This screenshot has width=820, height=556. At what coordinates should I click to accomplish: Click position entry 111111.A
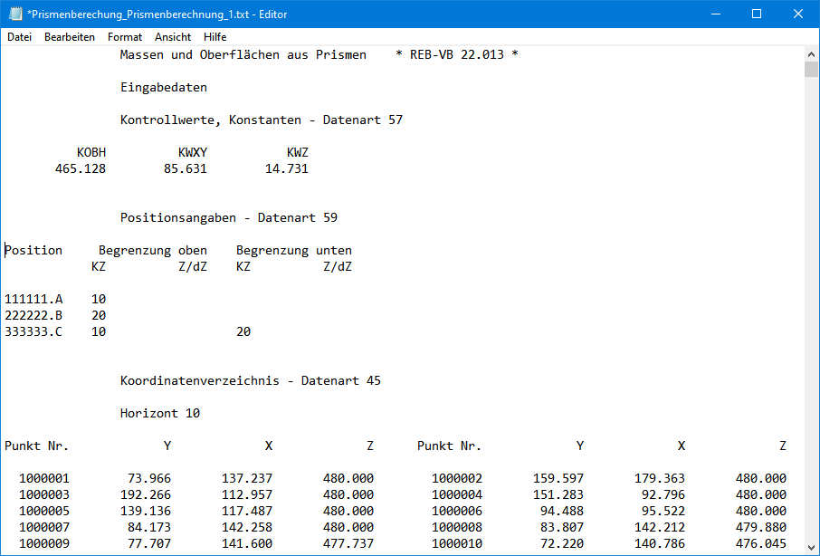(33, 300)
